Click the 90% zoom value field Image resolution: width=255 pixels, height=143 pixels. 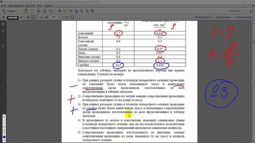click(x=54, y=17)
